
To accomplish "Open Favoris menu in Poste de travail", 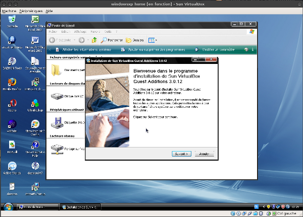I will pyautogui.click(x=95, y=32).
